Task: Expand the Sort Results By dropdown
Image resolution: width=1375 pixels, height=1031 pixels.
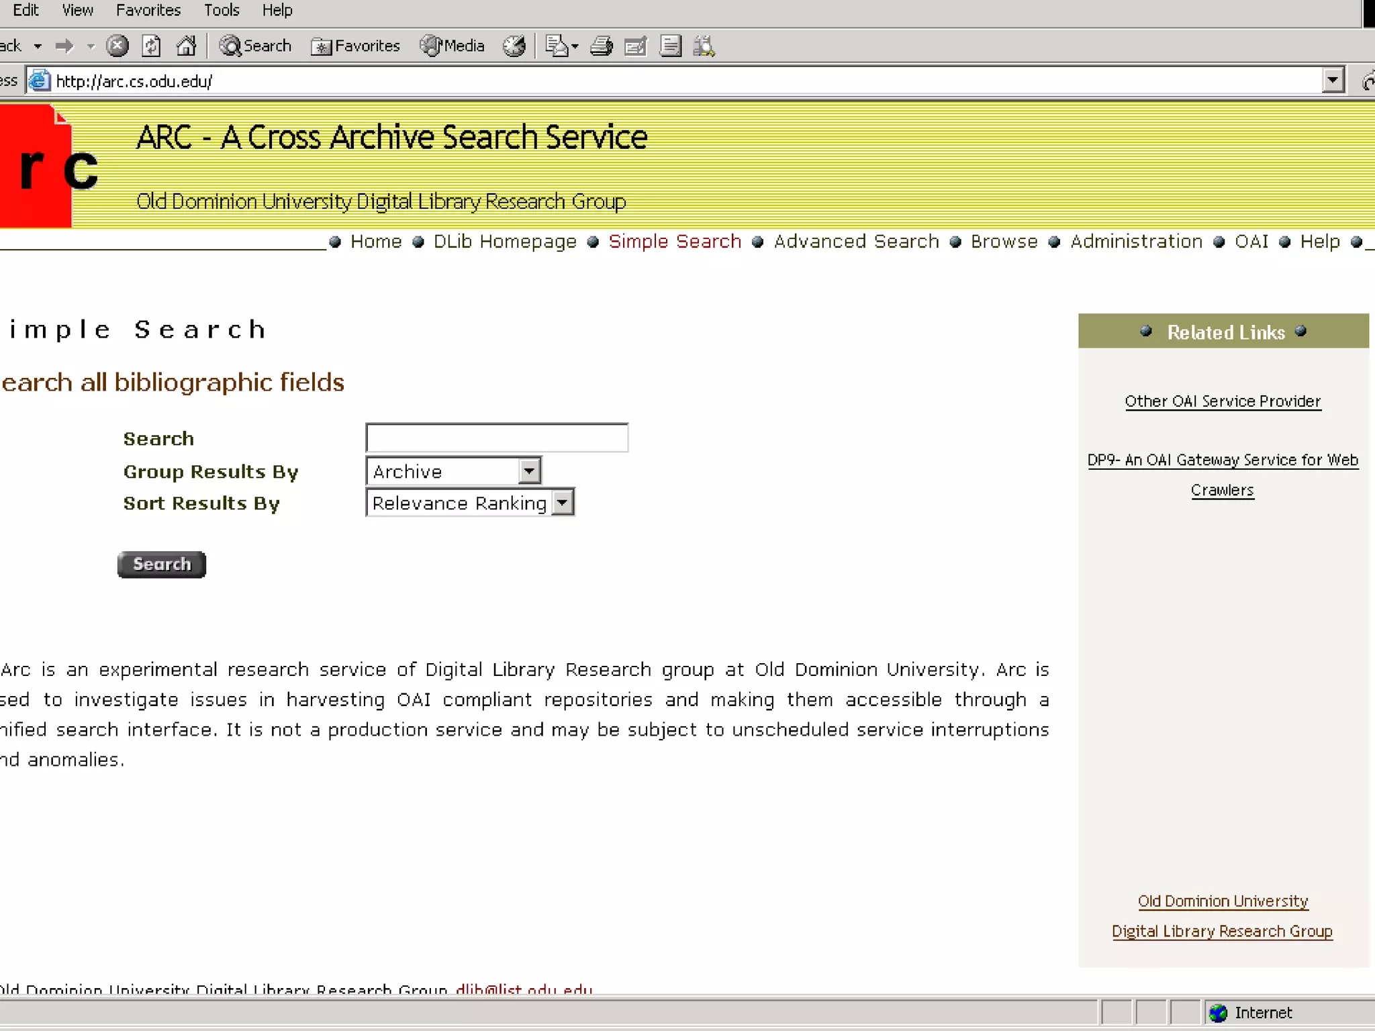Action: (562, 503)
